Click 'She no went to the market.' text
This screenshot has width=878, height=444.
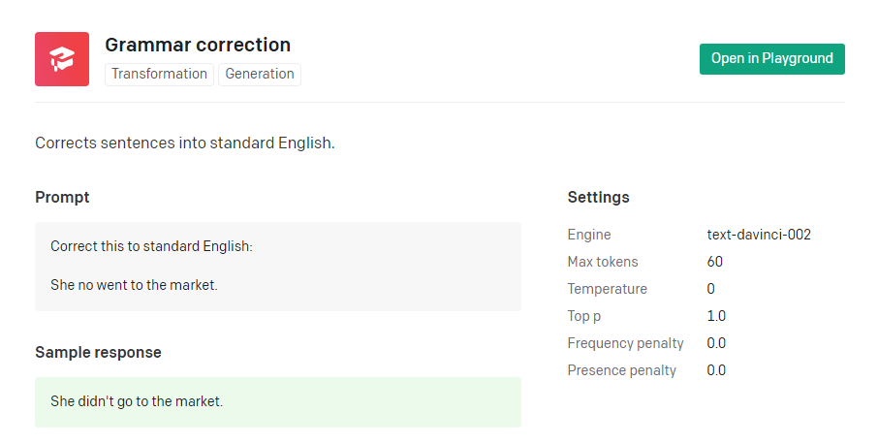click(x=134, y=285)
